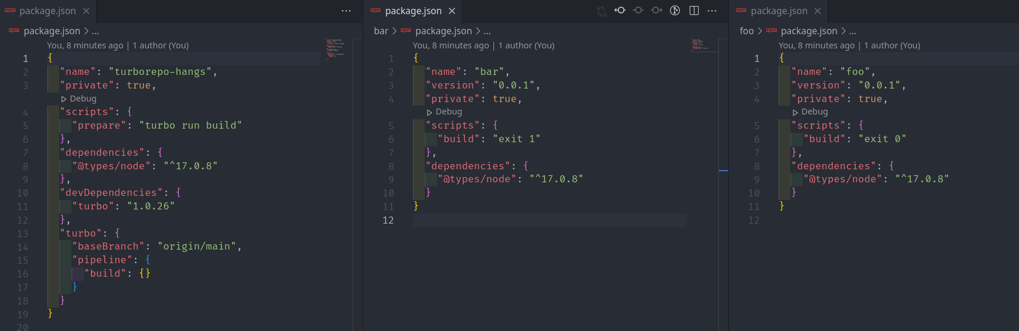Click the Debug triangle icon in bar editor

(429, 112)
